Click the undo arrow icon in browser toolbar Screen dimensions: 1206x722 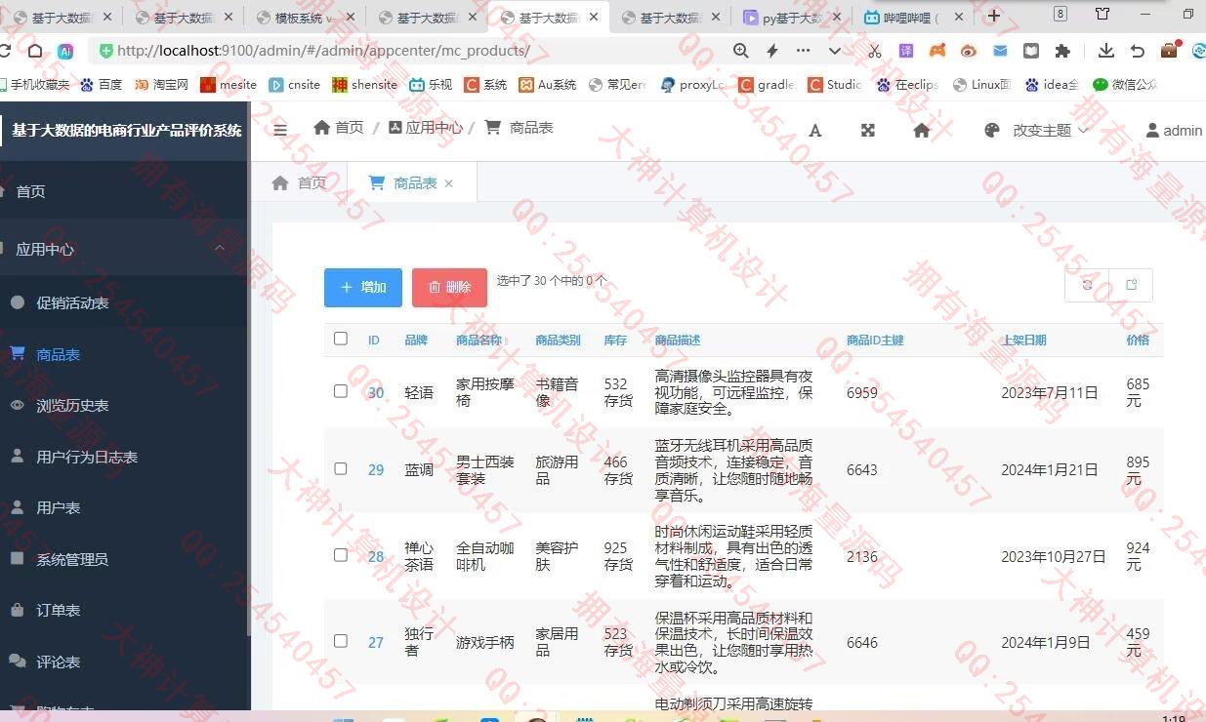click(1138, 51)
